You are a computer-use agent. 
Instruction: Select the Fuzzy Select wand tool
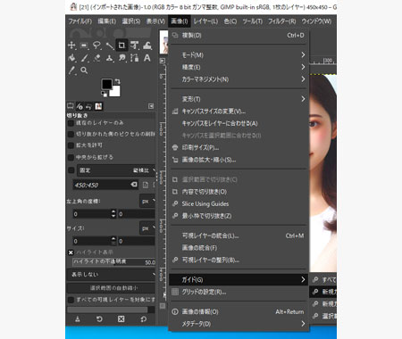pos(109,45)
